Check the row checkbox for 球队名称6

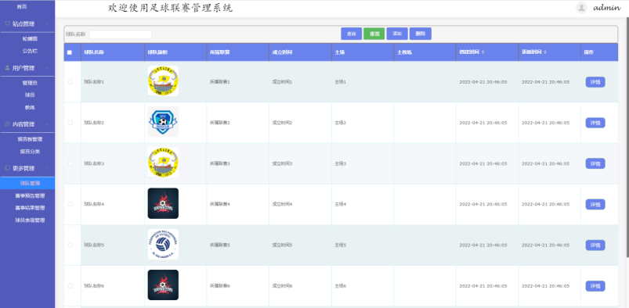[70, 286]
